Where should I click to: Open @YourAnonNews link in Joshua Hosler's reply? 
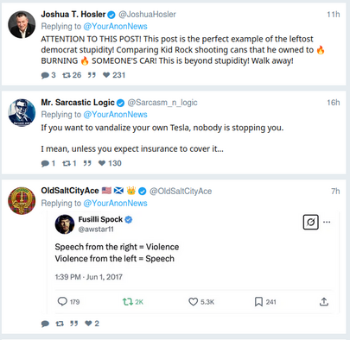(x=115, y=27)
